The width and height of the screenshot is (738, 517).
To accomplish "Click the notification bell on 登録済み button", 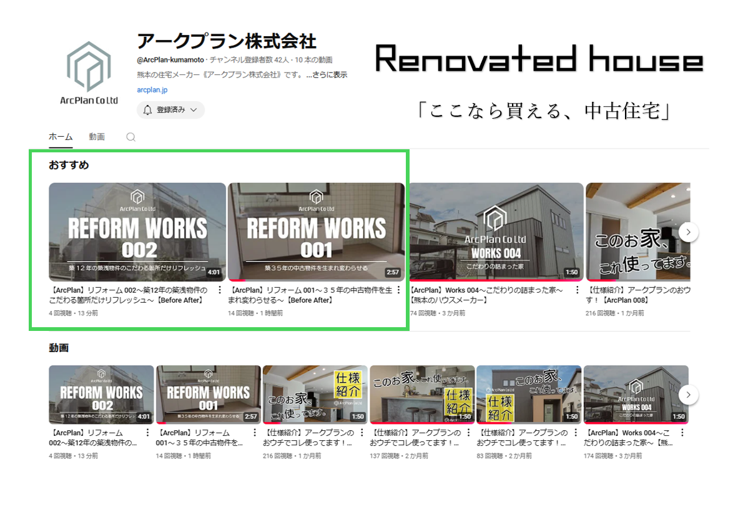I will click(x=147, y=110).
